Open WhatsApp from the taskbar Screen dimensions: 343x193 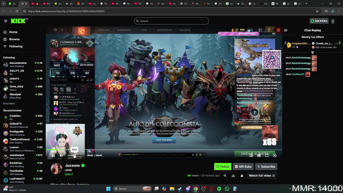(x=227, y=189)
